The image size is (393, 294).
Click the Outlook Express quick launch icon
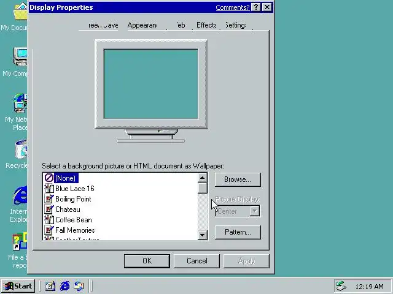click(79, 286)
